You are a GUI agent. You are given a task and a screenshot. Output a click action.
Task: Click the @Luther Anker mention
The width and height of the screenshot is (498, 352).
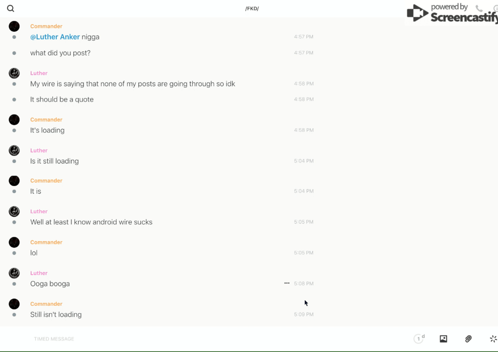pos(55,37)
